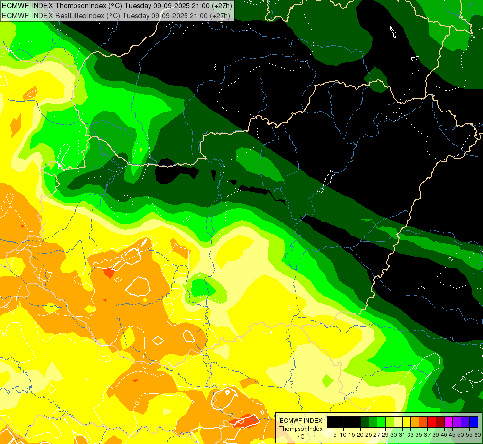Select the dark red 39–40 legend swatch
This screenshot has width=483, height=444.
pos(440,422)
